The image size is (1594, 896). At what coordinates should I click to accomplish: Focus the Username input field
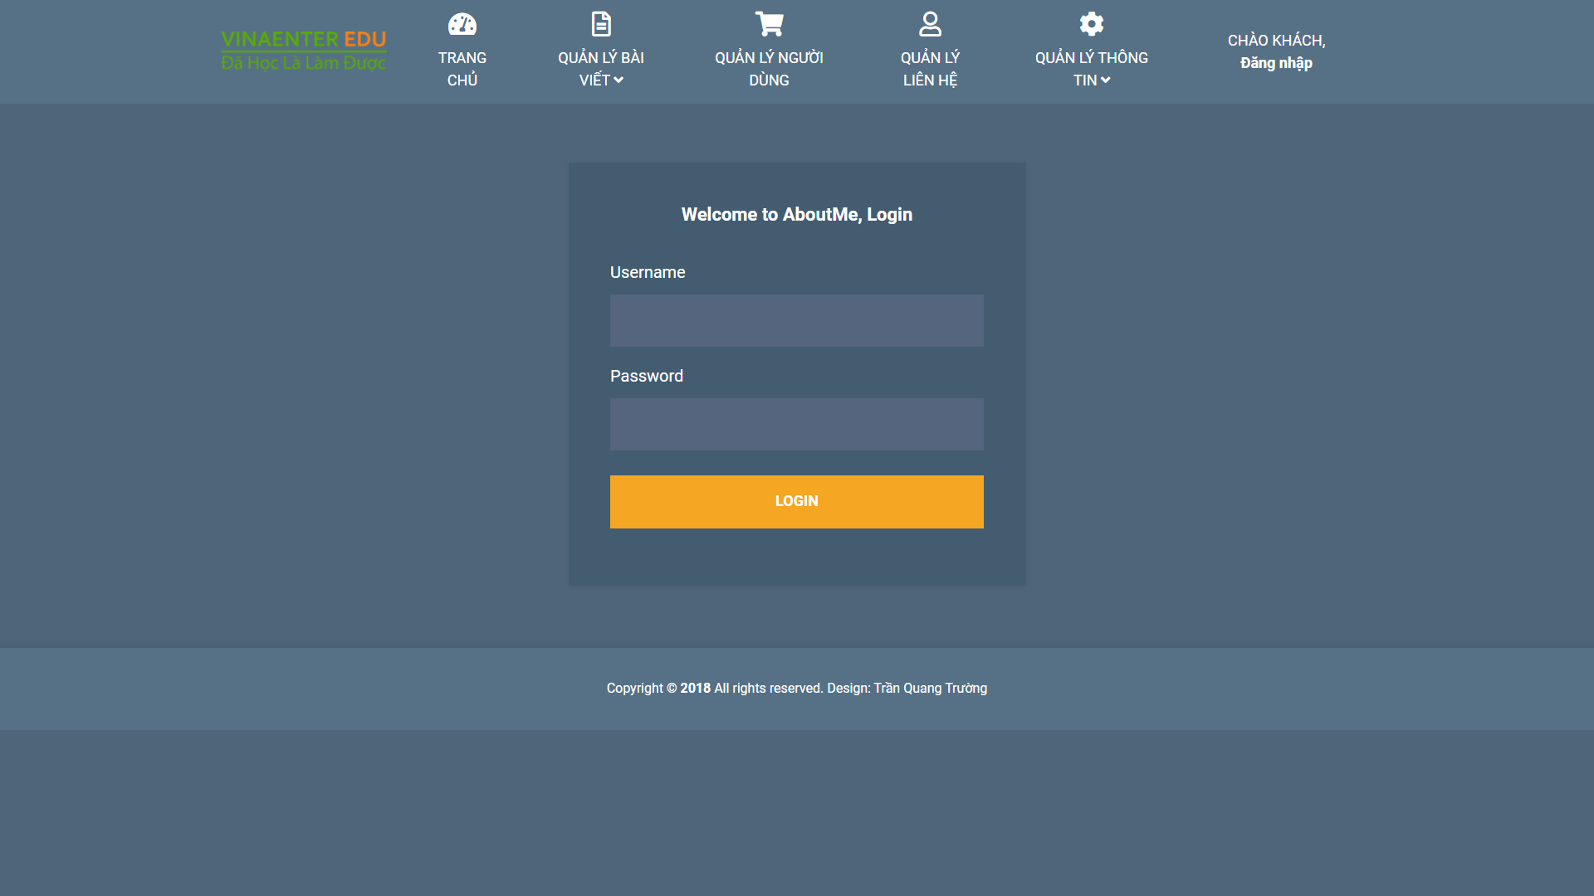point(796,320)
